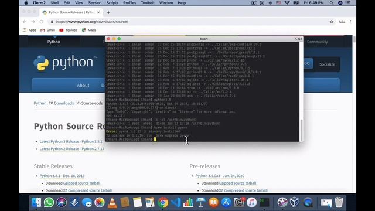
Task: Launch iTunes from the dock
Action: click(x=251, y=202)
